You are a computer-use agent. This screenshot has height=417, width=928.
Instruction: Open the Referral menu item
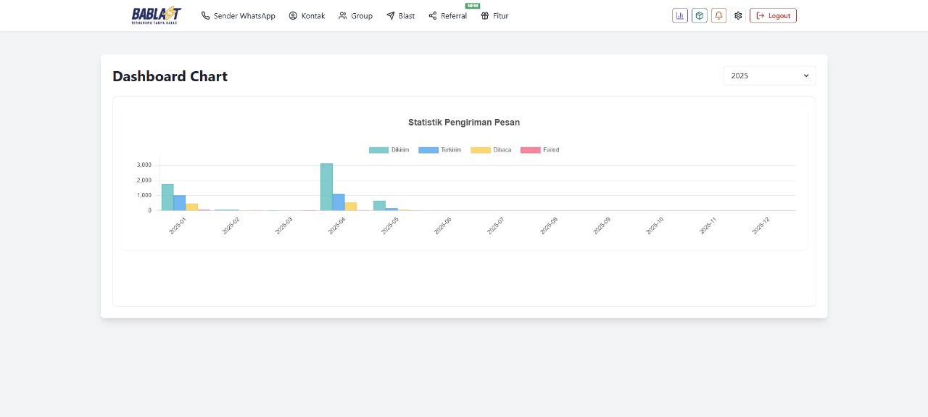[x=447, y=16]
